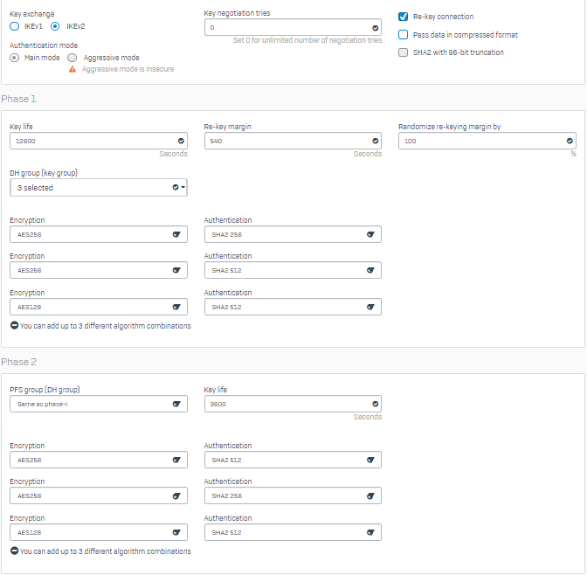Open Phase 1 SHA2 256 Authentication dropdown
The image size is (587, 575).
tap(293, 234)
